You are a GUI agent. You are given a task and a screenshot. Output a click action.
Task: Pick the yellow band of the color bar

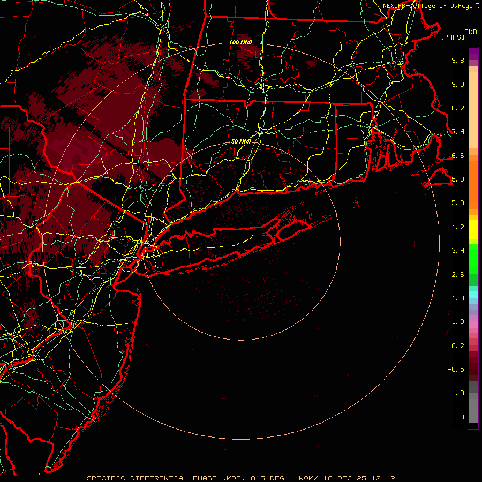point(473,229)
